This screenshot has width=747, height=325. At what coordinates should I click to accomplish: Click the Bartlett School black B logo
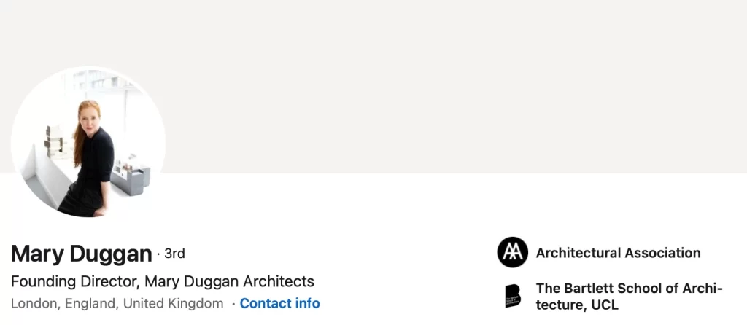pyautogui.click(x=513, y=296)
